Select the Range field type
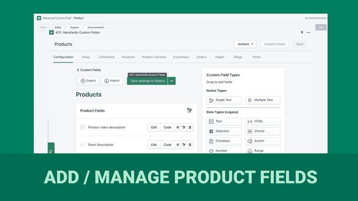358x201 pixels. pos(263,151)
